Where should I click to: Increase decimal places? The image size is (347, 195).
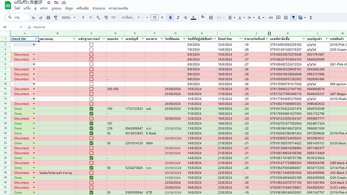(x=106, y=17)
